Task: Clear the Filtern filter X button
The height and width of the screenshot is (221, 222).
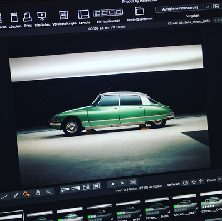Action: (x=219, y=179)
